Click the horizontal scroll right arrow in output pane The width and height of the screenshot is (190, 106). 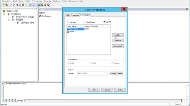point(187,101)
